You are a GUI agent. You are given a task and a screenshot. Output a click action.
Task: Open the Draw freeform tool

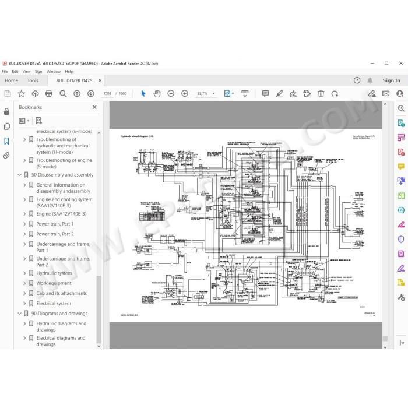pos(293,93)
